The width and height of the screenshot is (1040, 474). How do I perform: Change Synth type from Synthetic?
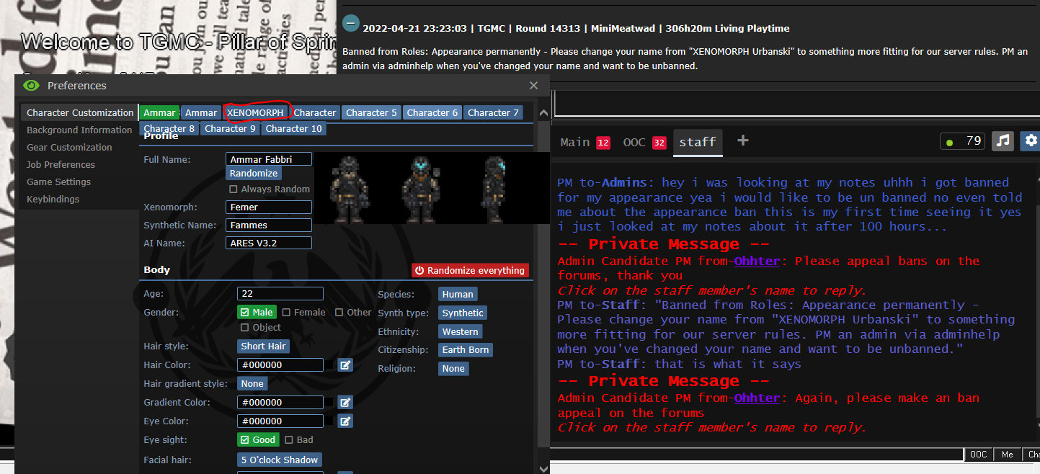463,313
